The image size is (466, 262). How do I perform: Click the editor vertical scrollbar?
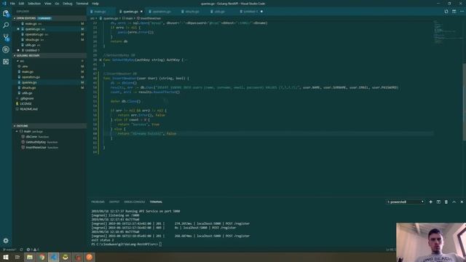pyautogui.click(x=464, y=101)
